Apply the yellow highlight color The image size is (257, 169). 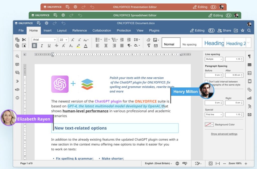[78, 46]
